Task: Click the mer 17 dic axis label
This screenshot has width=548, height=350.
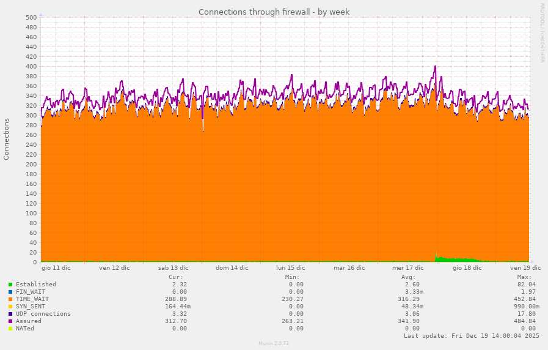Action: (x=408, y=268)
